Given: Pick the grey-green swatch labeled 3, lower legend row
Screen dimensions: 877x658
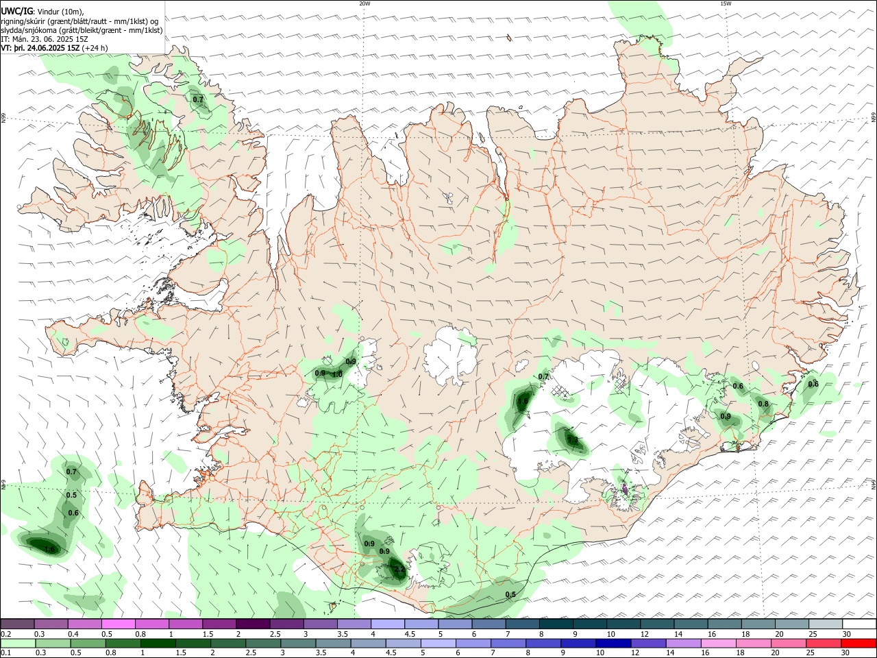Looking at the screenshot, I should click(x=297, y=644).
